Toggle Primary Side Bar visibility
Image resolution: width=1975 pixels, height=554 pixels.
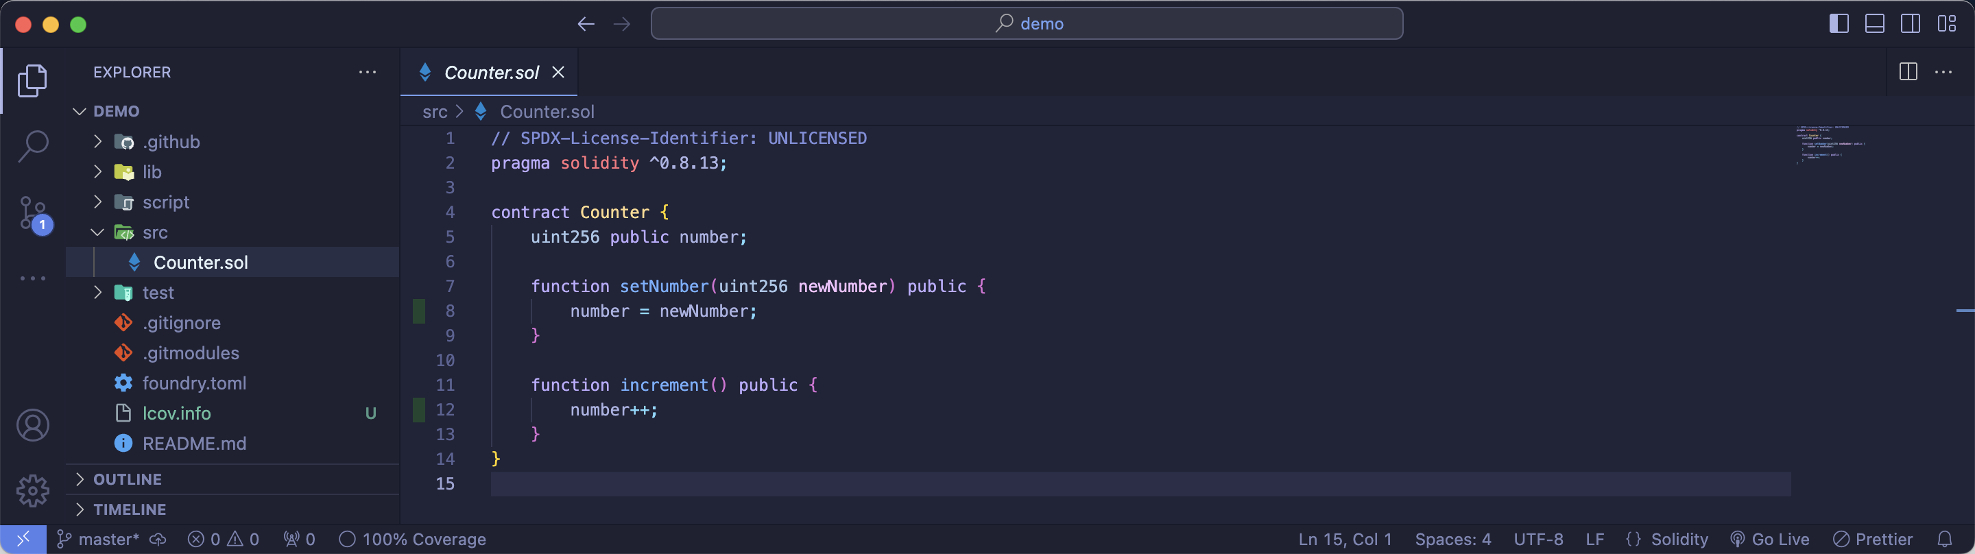[x=1839, y=24]
